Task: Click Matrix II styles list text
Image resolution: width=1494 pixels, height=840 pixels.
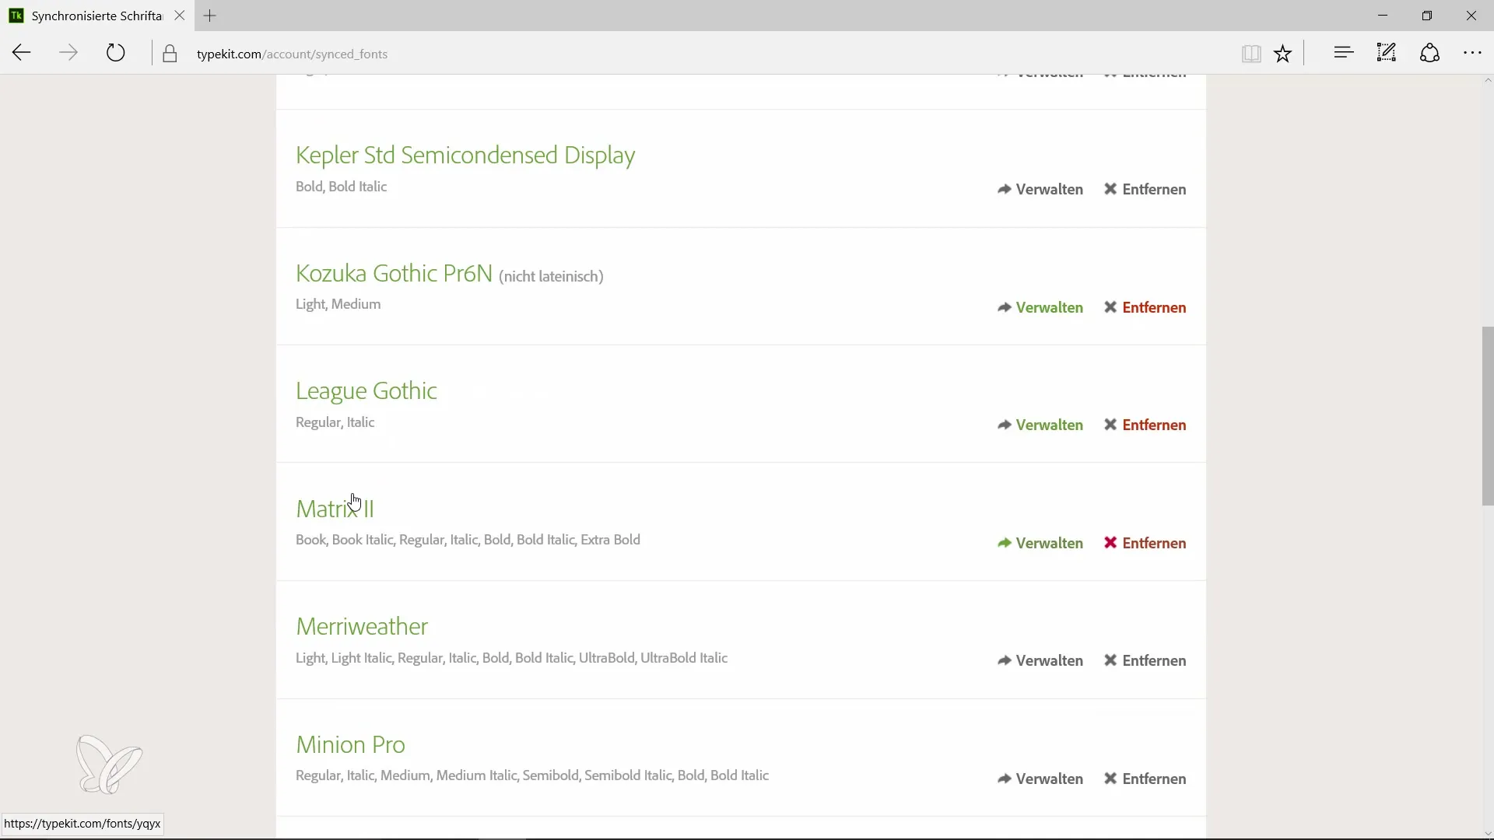Action: click(468, 540)
